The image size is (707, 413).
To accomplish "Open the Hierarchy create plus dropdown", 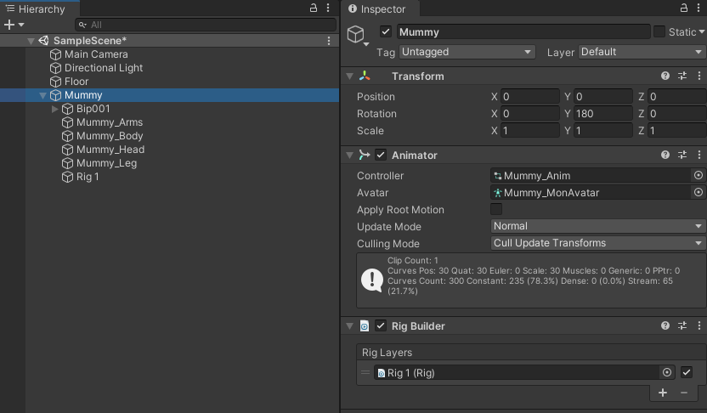I will (x=14, y=25).
